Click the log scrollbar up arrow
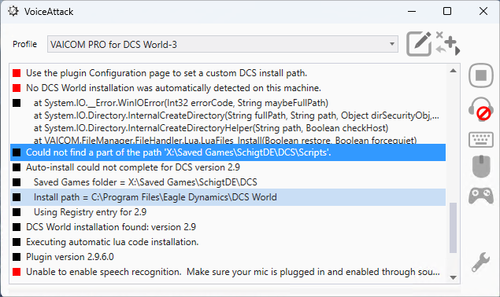 pyautogui.click(x=453, y=71)
